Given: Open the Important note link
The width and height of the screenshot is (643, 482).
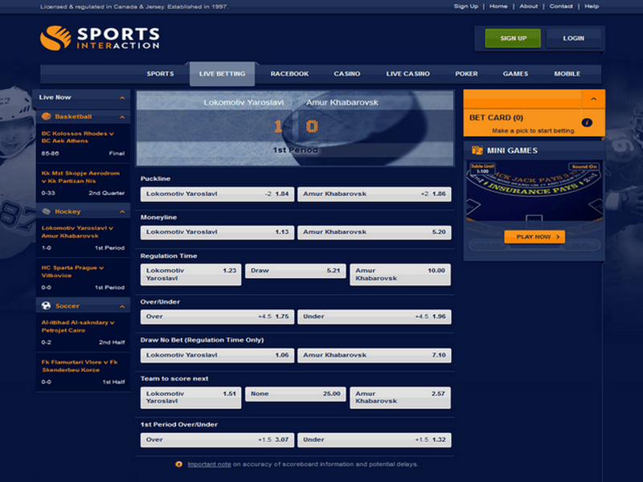Looking at the screenshot, I should pos(209,464).
